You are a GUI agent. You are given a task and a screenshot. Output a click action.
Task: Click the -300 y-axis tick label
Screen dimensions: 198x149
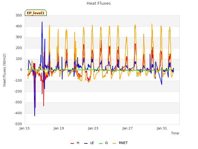(18, 102)
